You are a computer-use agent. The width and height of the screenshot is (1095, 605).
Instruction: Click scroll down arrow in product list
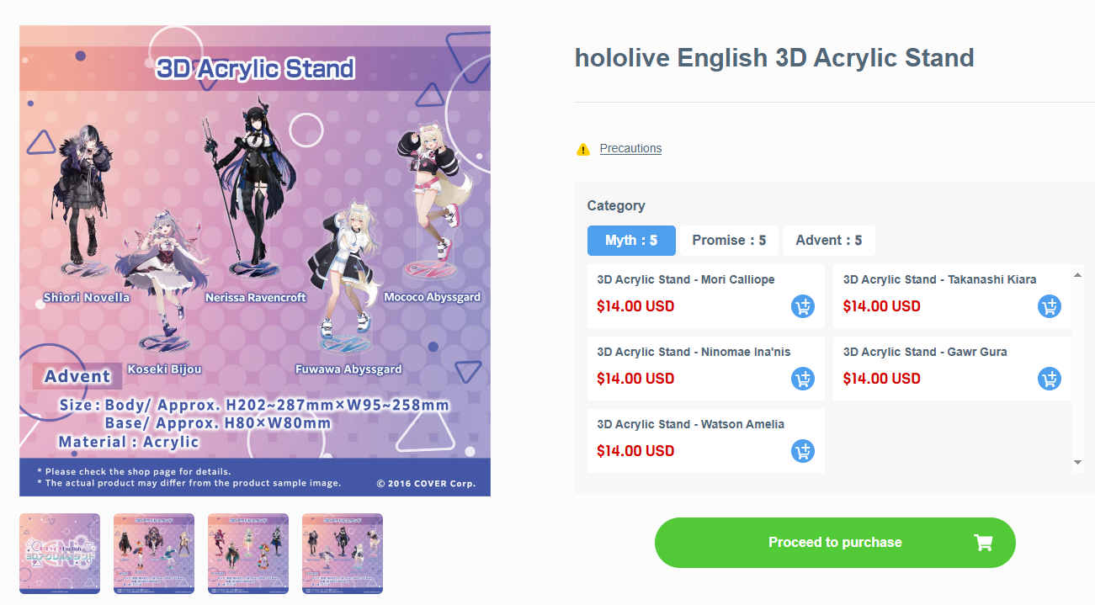[x=1077, y=462]
